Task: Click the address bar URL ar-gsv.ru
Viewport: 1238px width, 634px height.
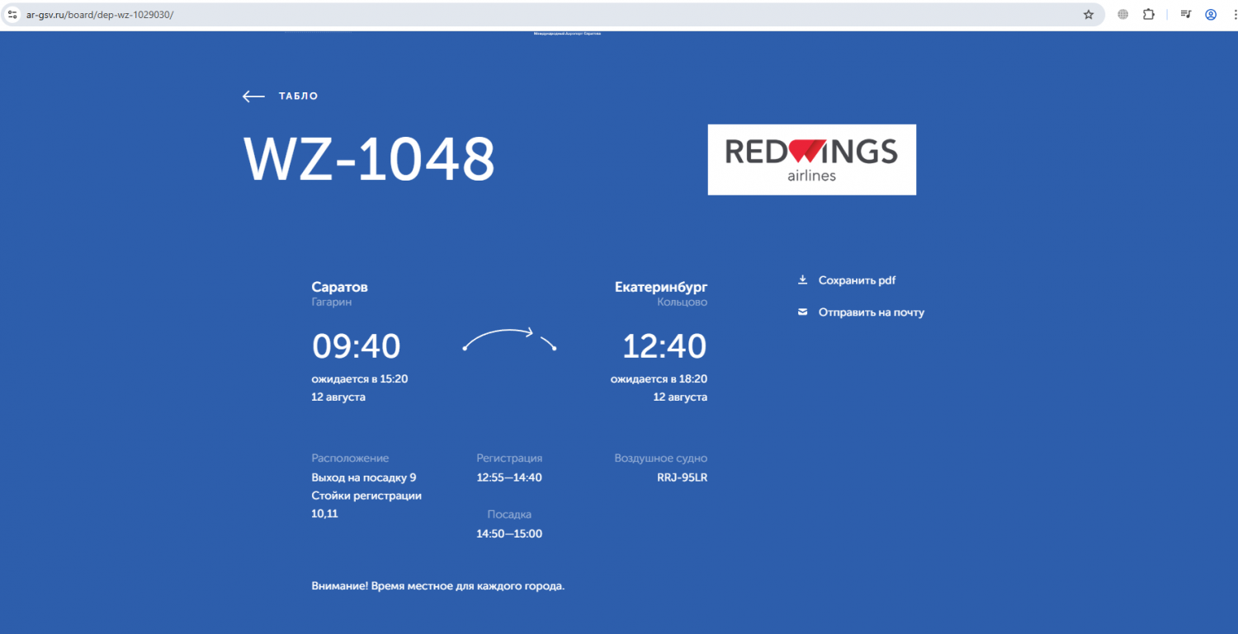Action: tap(100, 15)
